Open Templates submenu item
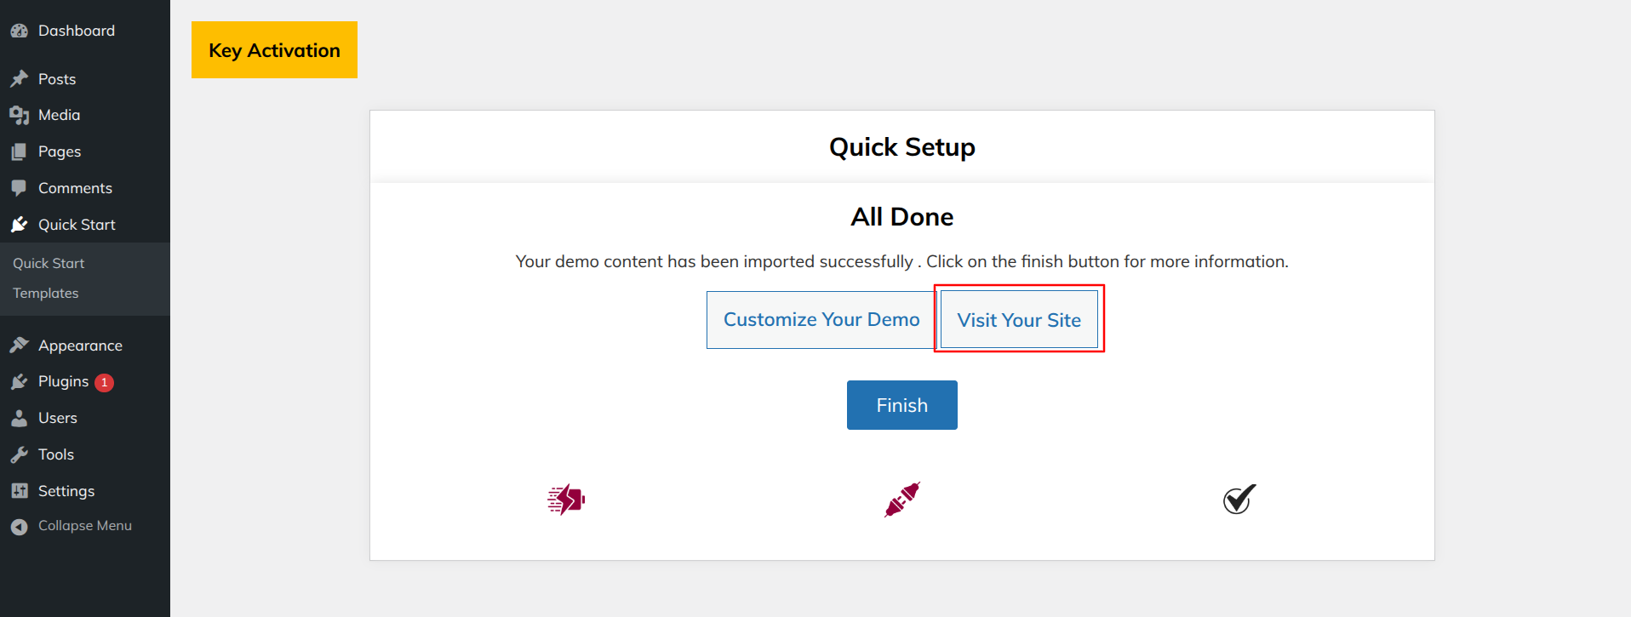Image resolution: width=1631 pixels, height=617 pixels. 46,294
